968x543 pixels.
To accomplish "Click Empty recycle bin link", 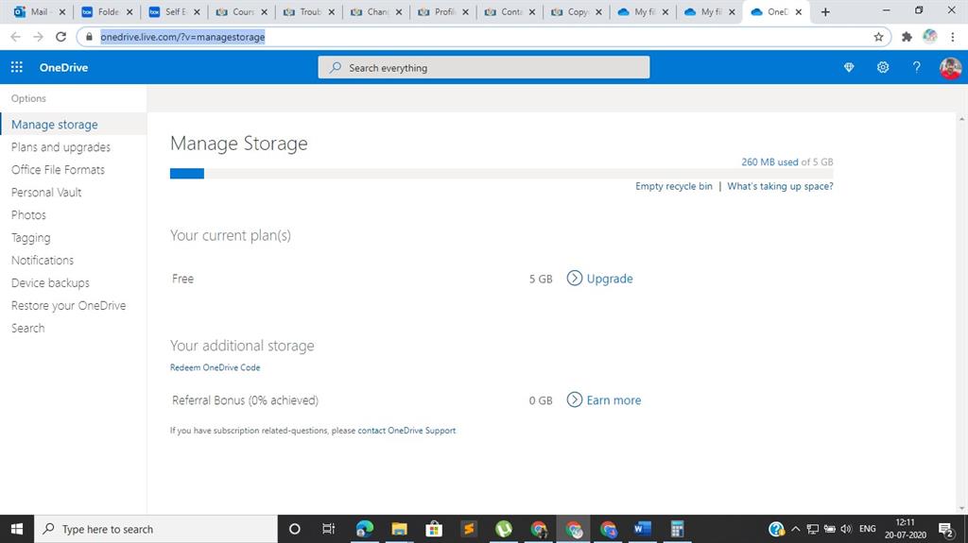I will click(x=673, y=186).
